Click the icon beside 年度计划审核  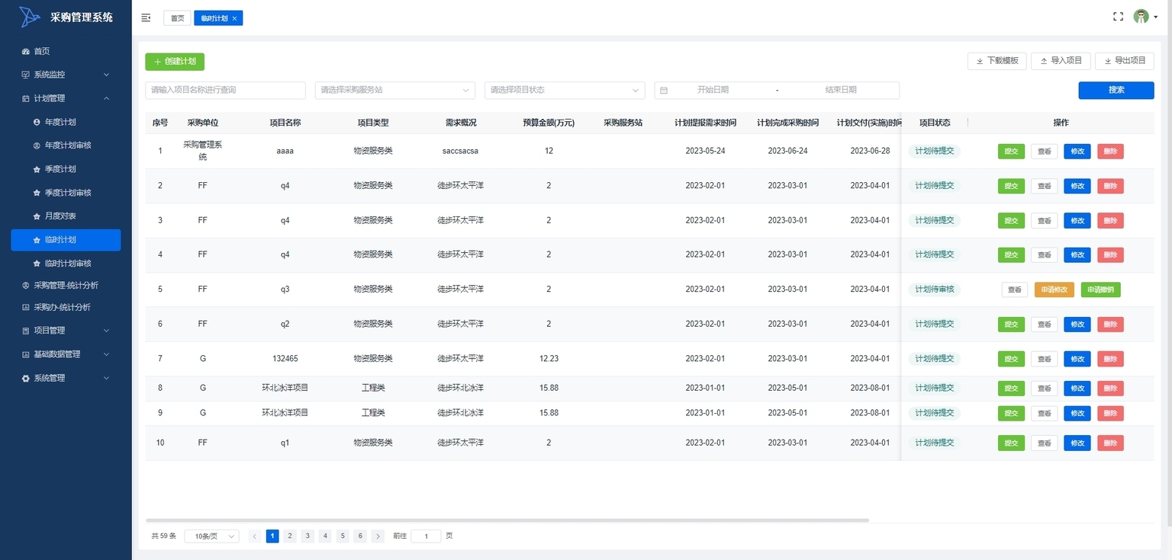37,146
